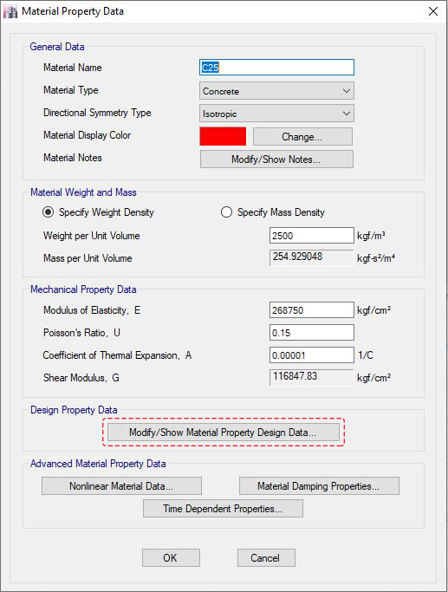Click Coefficient of Thermal Expansion field
Viewport: 448px width, 592px height.
312,355
